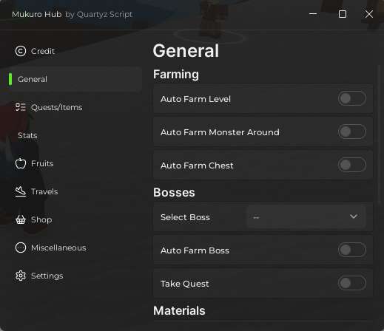
Task: Select the General sidebar tab
Action: coord(75,79)
